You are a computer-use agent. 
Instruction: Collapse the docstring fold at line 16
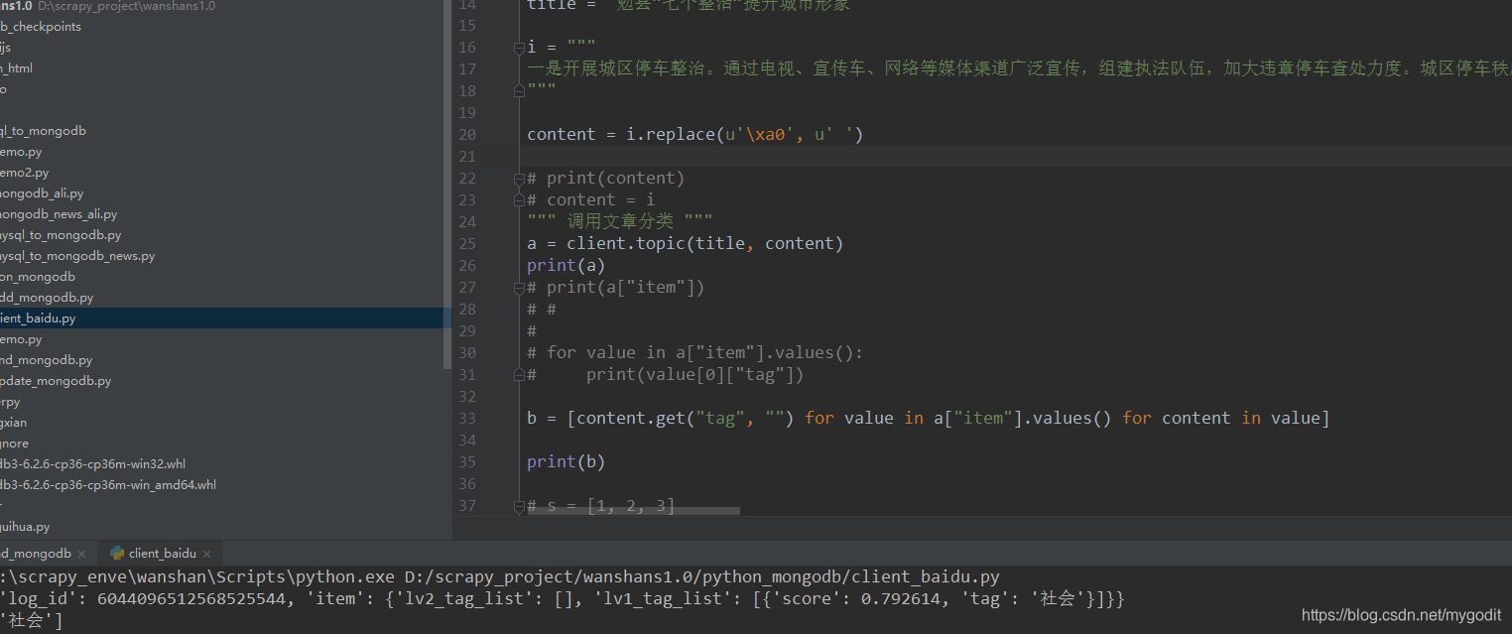click(x=518, y=48)
